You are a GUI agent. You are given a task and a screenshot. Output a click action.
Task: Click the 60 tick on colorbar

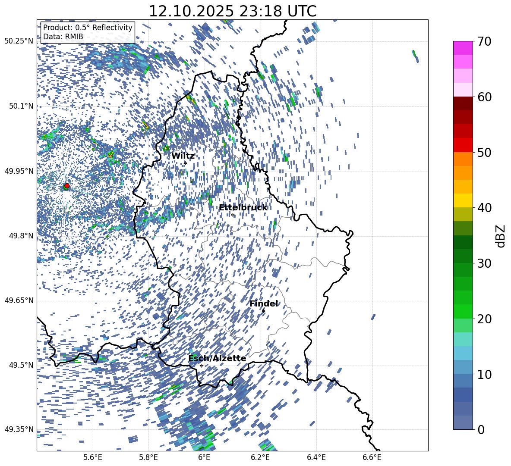pyautogui.click(x=484, y=97)
